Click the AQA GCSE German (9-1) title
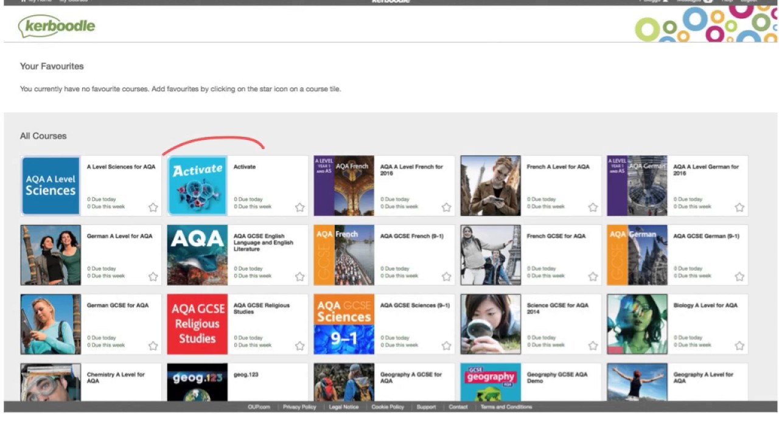Image resolution: width=779 pixels, height=438 pixels. pyautogui.click(x=707, y=236)
